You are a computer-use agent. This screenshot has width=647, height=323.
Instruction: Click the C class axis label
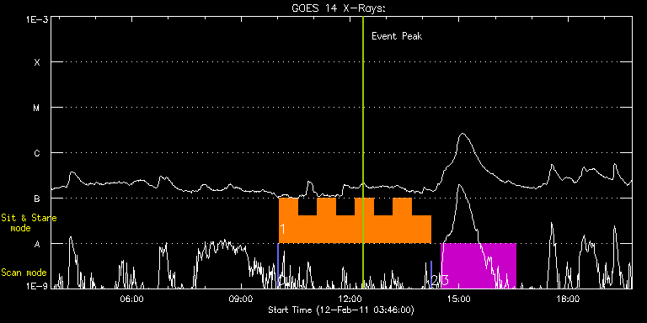tap(37, 153)
